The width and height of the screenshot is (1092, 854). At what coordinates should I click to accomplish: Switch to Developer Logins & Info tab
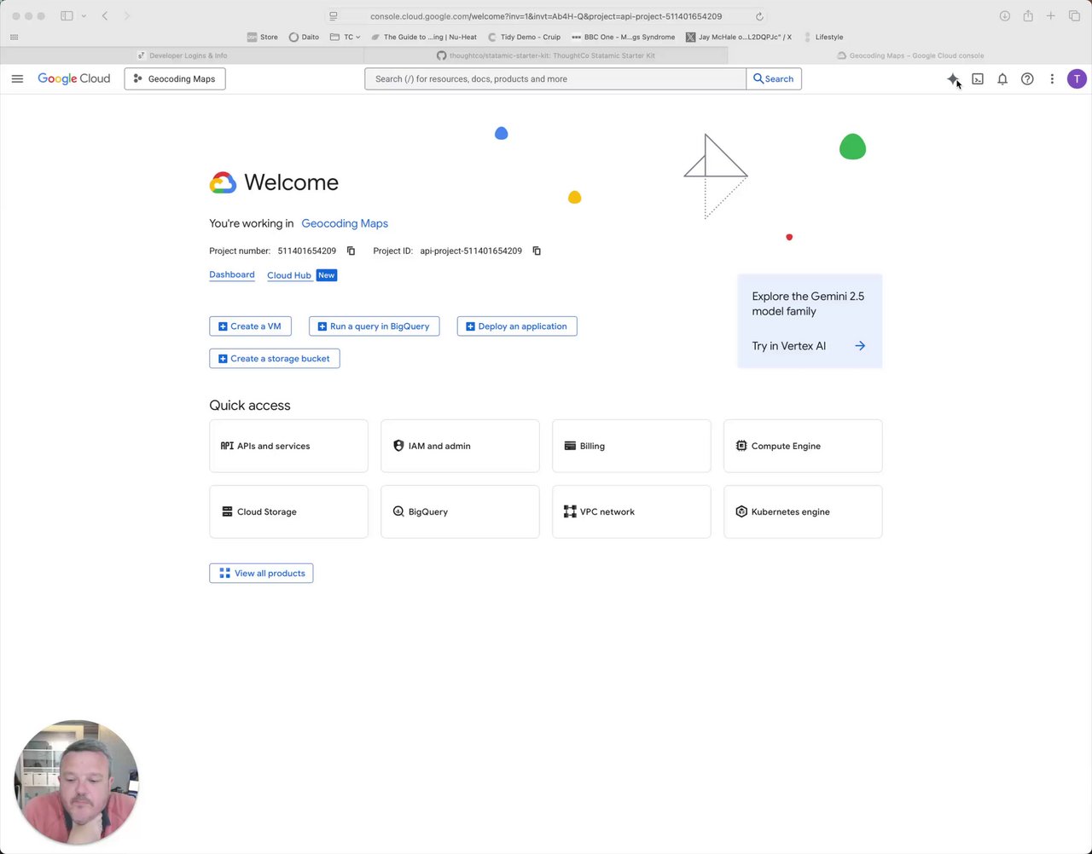point(182,55)
